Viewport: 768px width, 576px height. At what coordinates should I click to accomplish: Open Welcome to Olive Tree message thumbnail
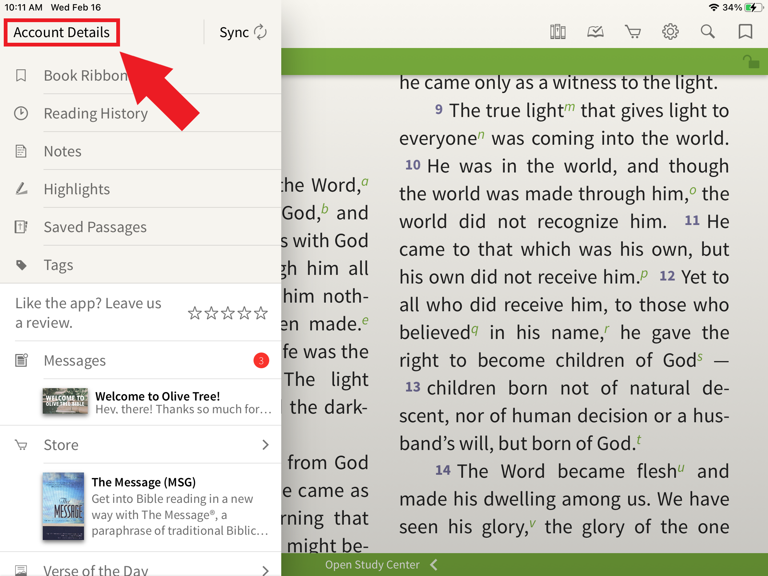coord(65,401)
